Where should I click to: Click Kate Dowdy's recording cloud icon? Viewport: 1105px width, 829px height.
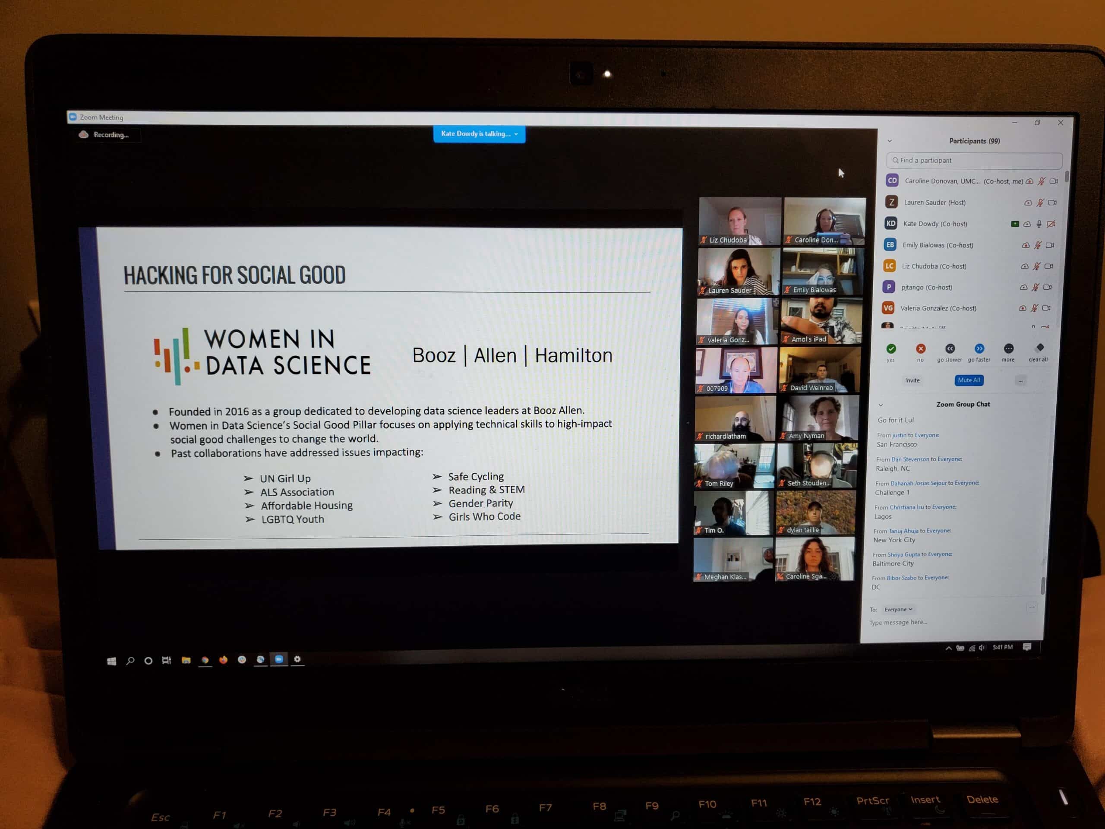(1027, 225)
